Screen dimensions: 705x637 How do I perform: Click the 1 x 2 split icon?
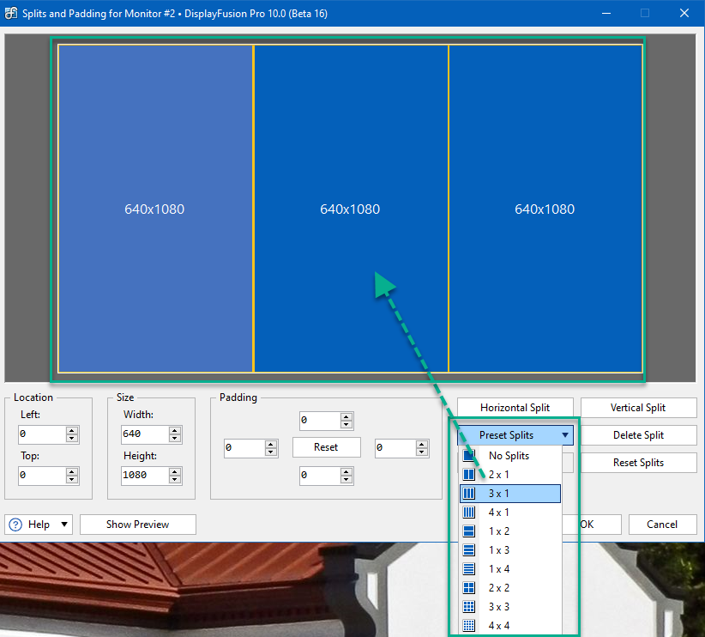(468, 531)
